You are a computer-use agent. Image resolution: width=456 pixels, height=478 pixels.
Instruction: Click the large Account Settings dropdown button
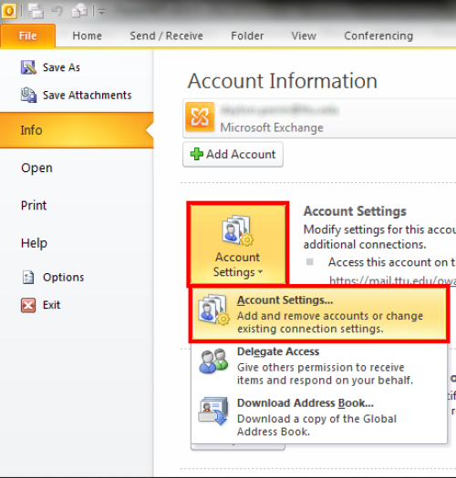click(238, 244)
